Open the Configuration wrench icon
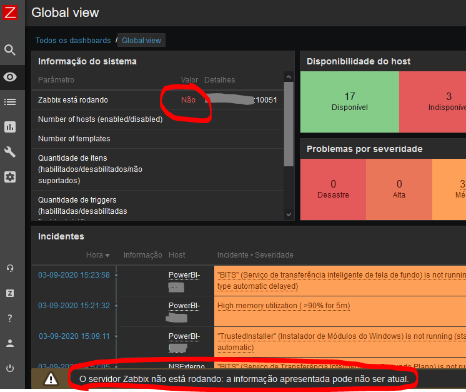466x392 pixels. coord(10,152)
